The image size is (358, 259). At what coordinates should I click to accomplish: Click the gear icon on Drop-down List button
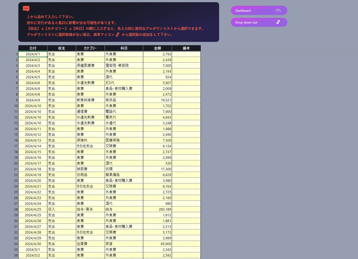278,22
